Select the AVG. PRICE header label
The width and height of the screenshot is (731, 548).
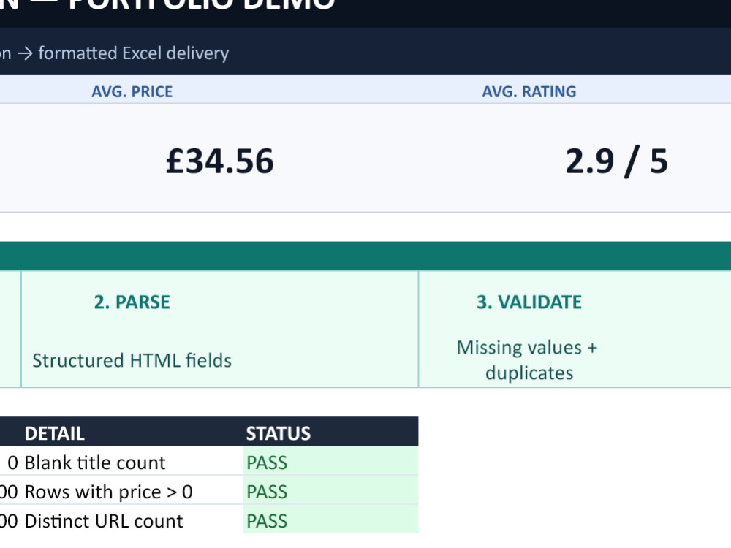[x=132, y=92]
